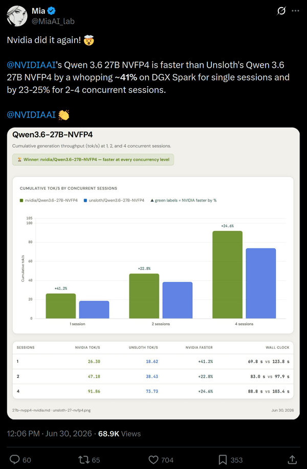Click the UNSLOTH TOK/S column header
The height and width of the screenshot is (469, 307).
coord(143,347)
